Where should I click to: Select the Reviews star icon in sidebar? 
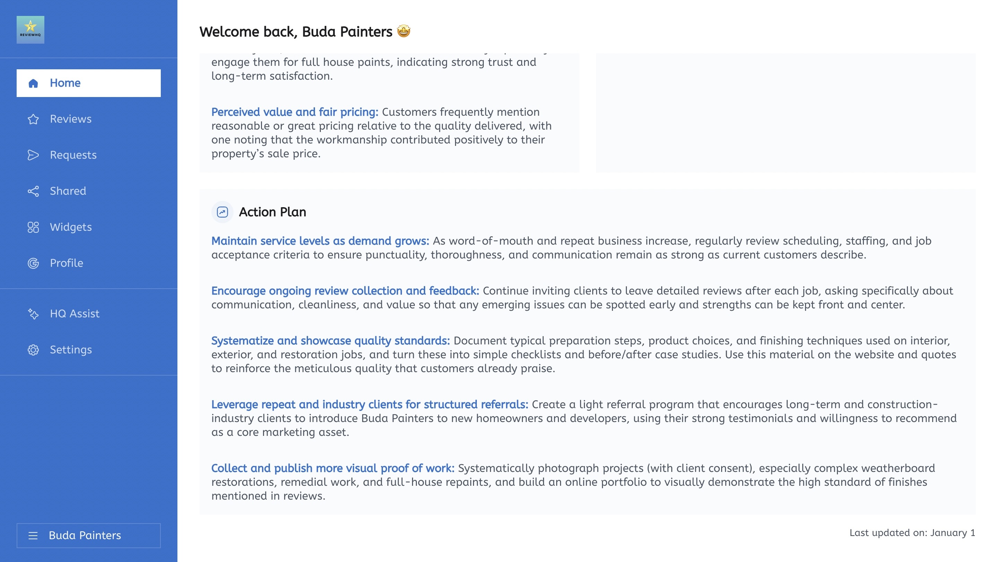[33, 119]
